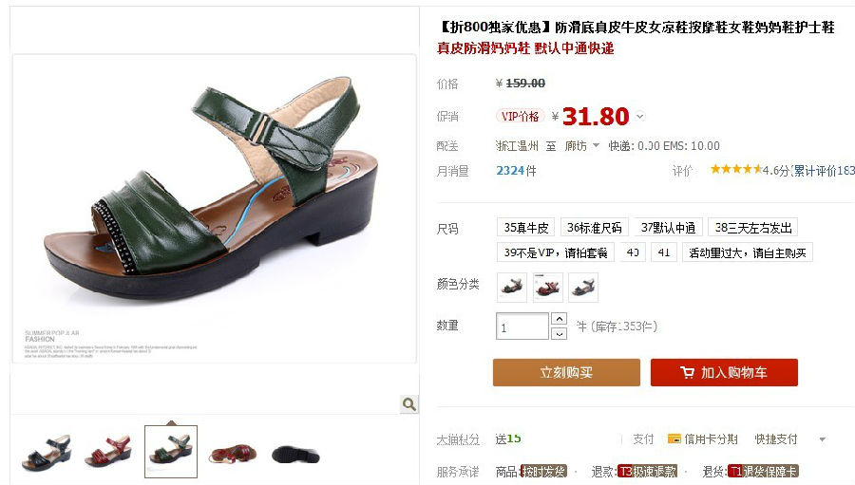Select size 35真牛皮 option
This screenshot has width=855, height=485.
tap(525, 227)
